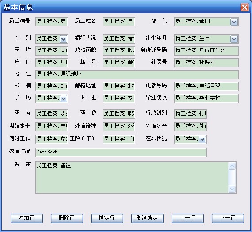Select the 身份证号码 input field
This screenshot has width=252, height=232.
(206, 51)
